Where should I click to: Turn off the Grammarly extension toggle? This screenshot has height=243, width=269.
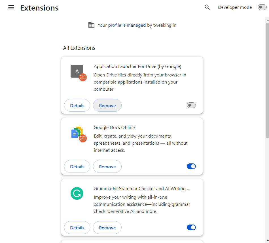point(191,227)
